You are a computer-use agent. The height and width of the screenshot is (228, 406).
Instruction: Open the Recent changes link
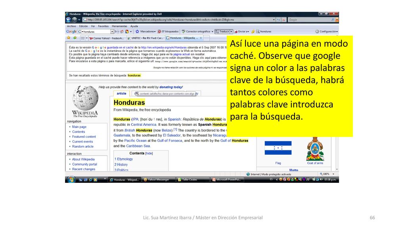pyautogui.click(x=84, y=169)
